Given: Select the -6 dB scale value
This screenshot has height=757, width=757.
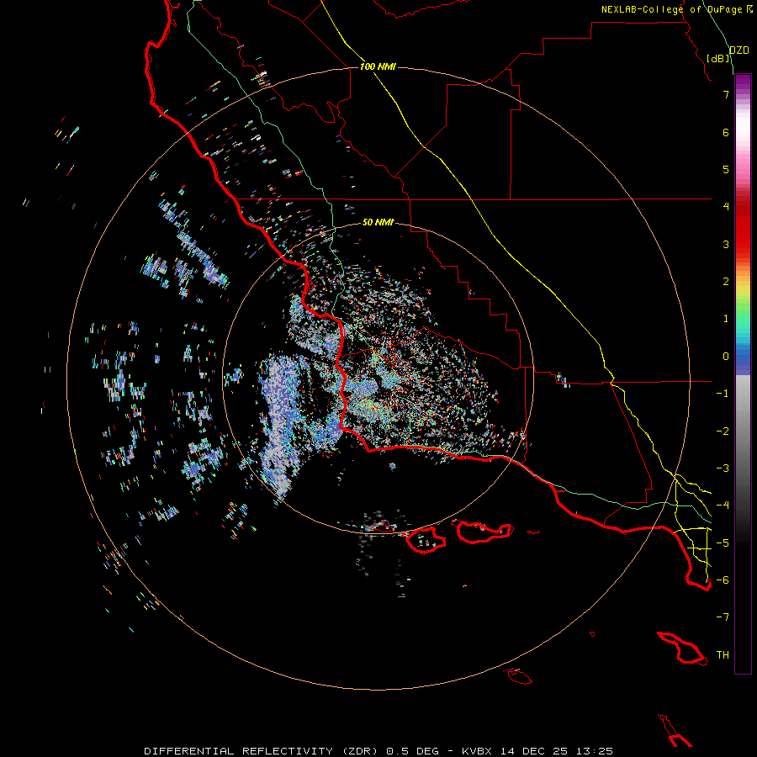Looking at the screenshot, I should tap(723, 580).
